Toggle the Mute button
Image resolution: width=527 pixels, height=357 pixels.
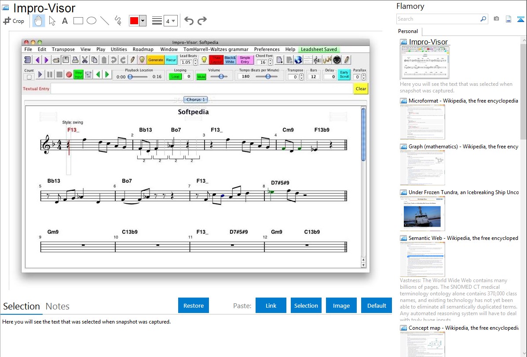201,77
